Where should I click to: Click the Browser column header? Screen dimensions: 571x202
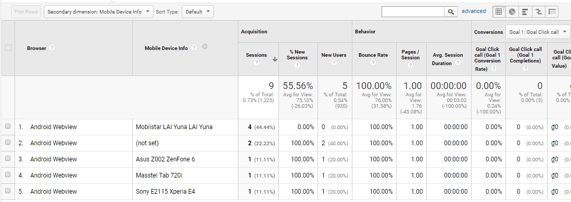click(x=36, y=48)
